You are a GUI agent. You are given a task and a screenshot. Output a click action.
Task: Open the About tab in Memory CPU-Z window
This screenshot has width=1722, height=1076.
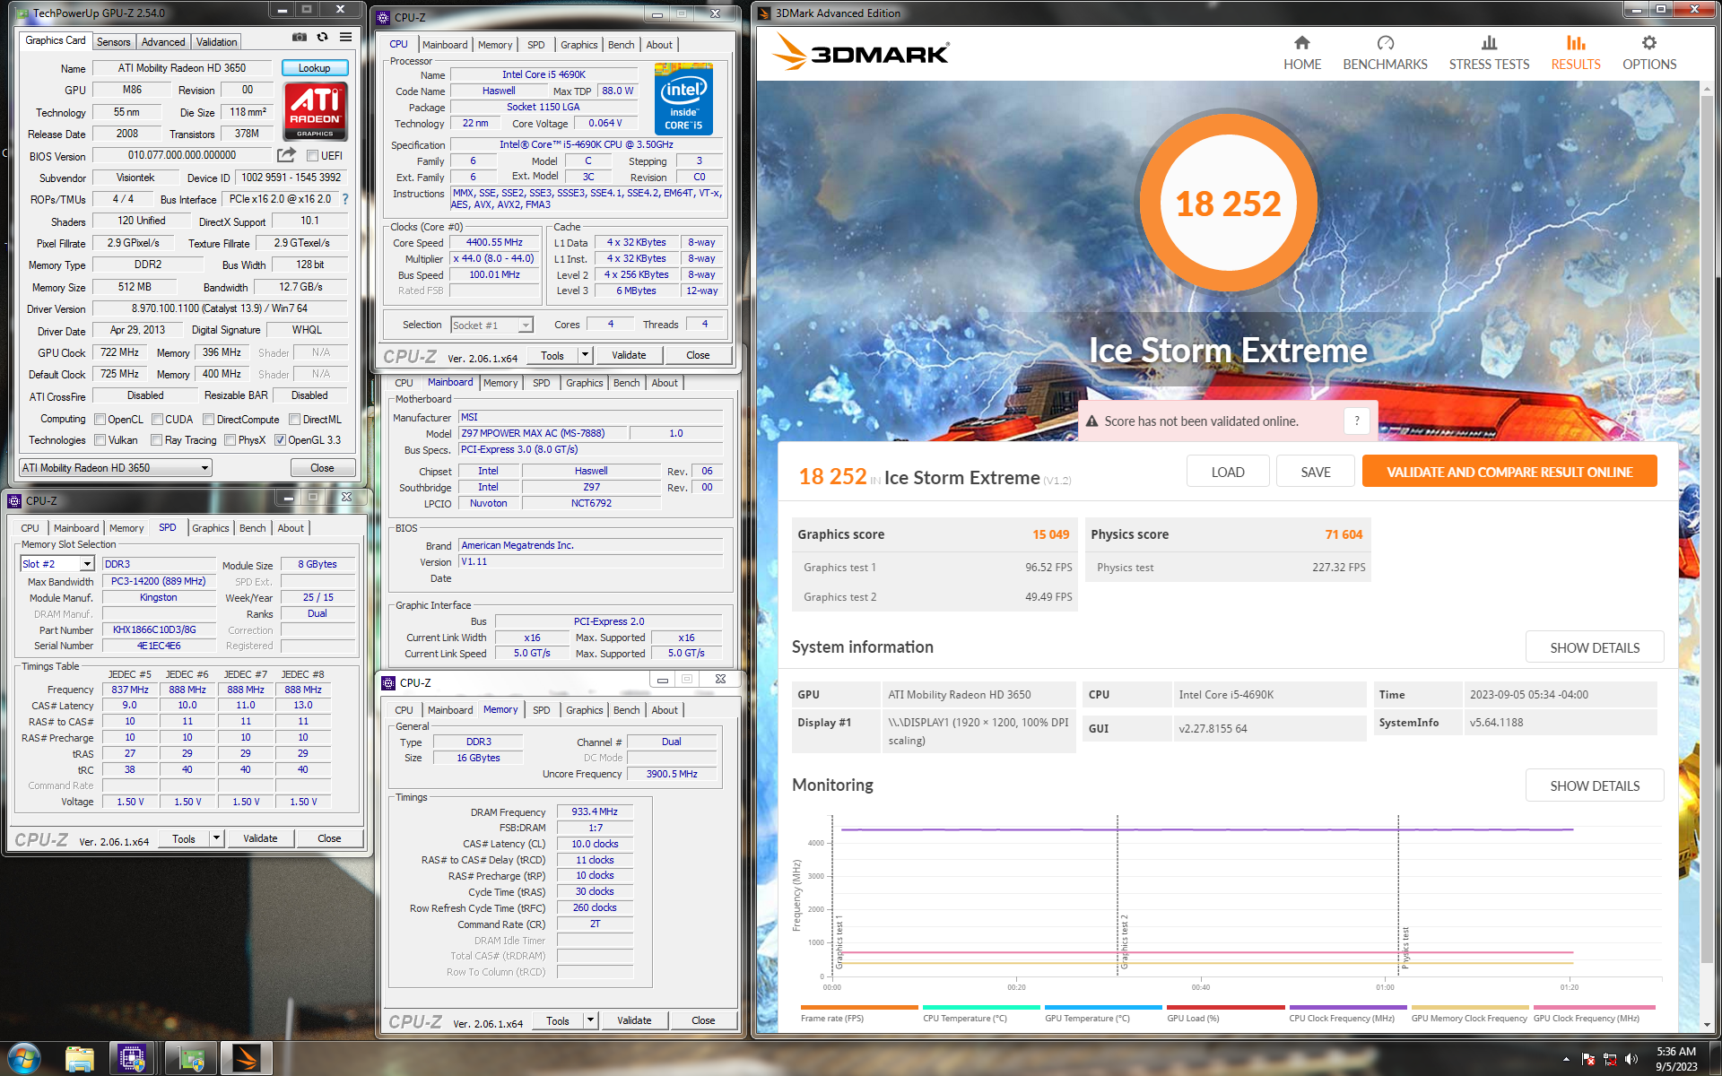(665, 710)
